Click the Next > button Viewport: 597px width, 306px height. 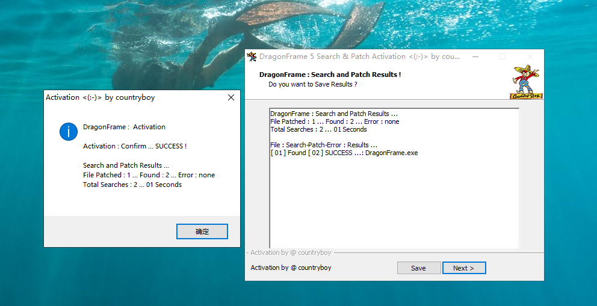(464, 268)
